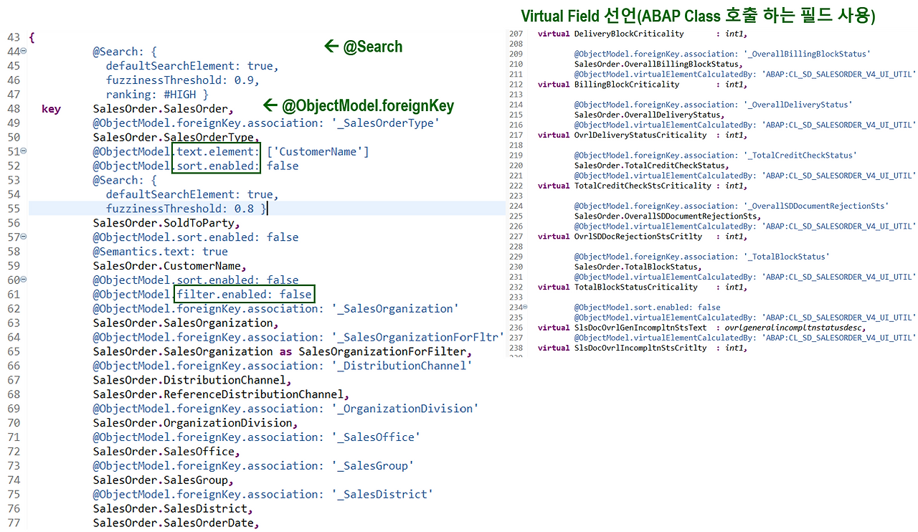Click 'TotalBlockStatusCriticality' on line 232
Viewport: 918px width, 532px height.
tap(636, 287)
